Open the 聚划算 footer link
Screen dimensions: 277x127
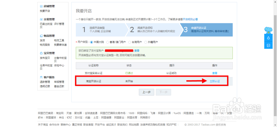78,113
